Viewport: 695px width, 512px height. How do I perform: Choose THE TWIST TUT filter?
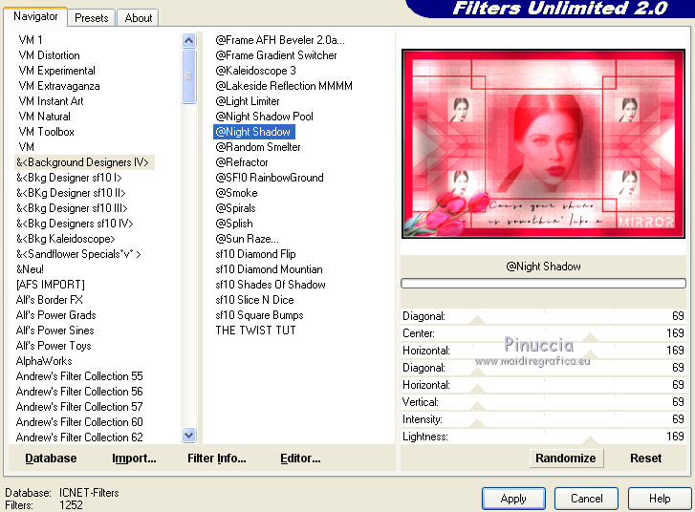pos(255,331)
